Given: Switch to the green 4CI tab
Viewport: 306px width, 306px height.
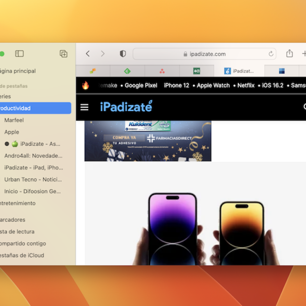Looking at the screenshot, I should [x=197, y=71].
